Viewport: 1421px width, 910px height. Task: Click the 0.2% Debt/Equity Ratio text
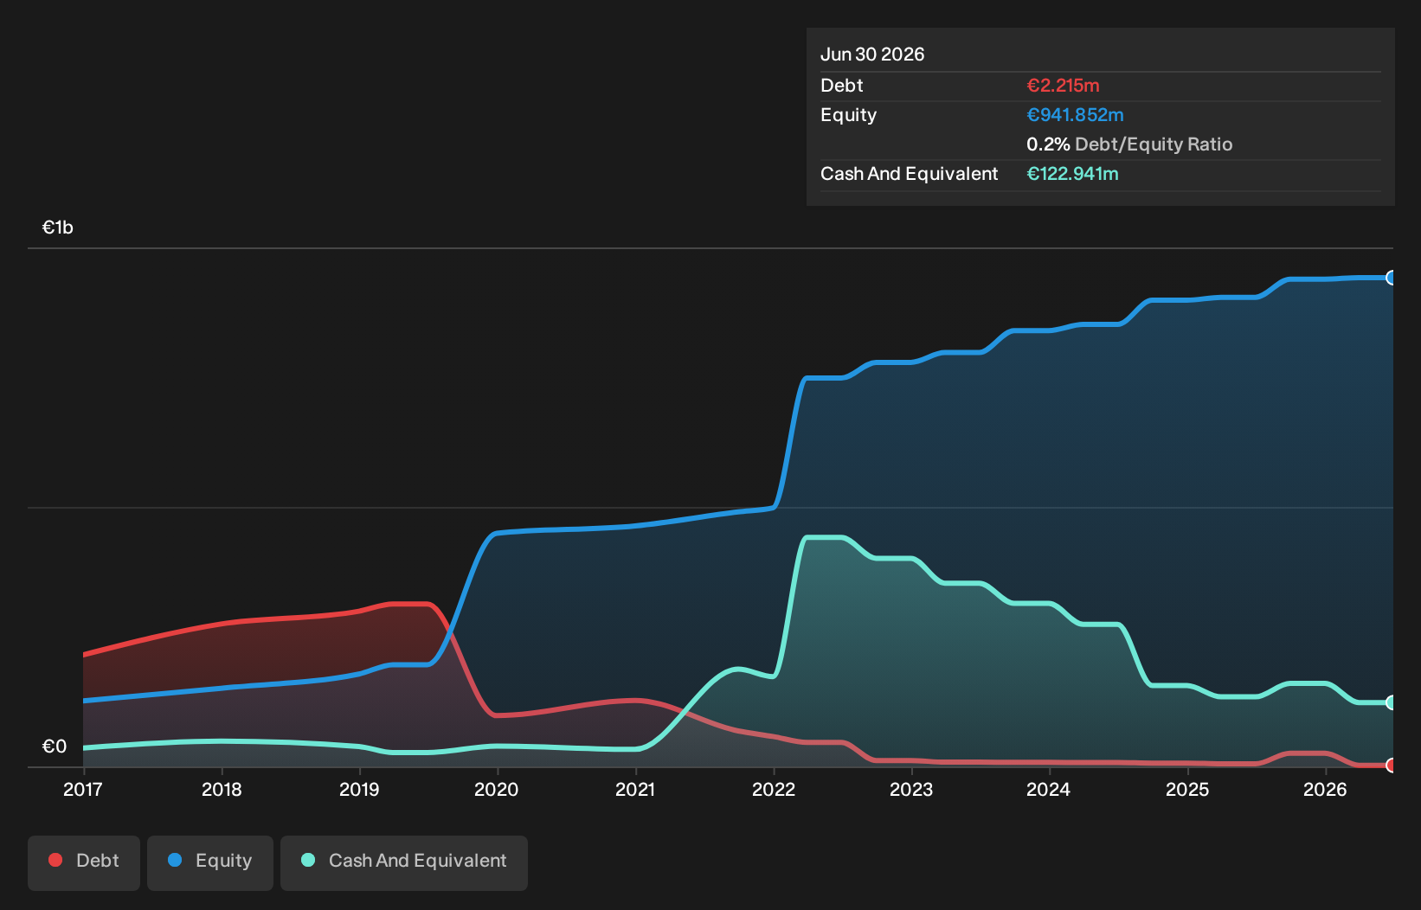click(1129, 144)
